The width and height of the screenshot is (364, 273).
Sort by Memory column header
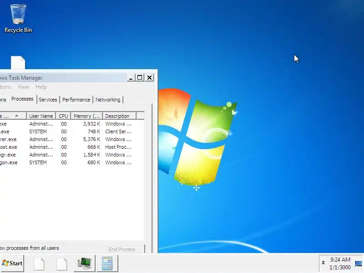tap(86, 116)
